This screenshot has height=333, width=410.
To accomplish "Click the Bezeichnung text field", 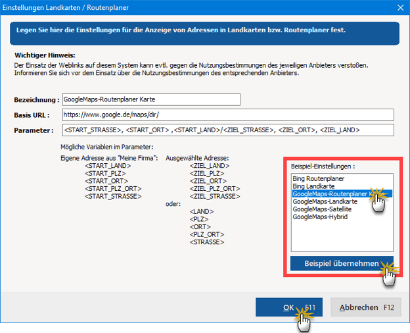I will tap(150, 99).
